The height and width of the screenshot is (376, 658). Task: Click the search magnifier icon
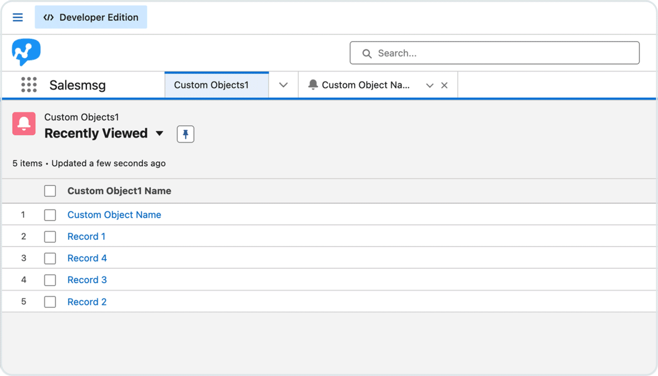pos(366,53)
